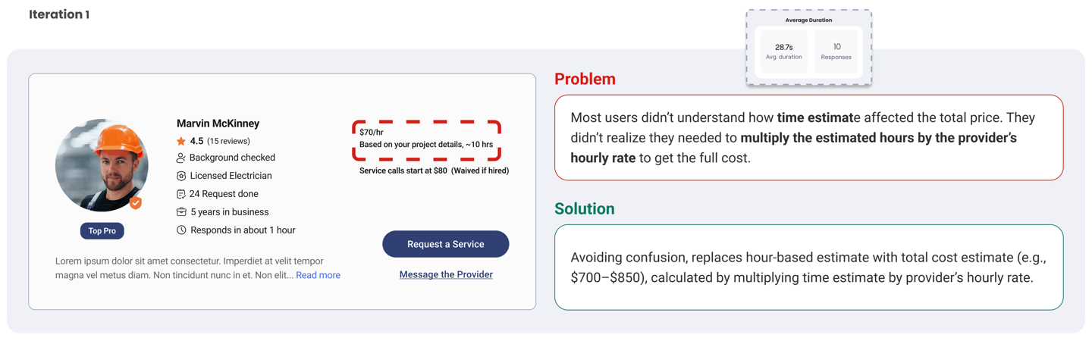This screenshot has width=1092, height=341.
Task: Select the Marvin McKinney name heading
Action: (x=218, y=124)
